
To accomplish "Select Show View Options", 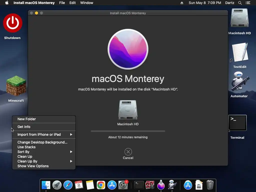I will click(x=44, y=166).
